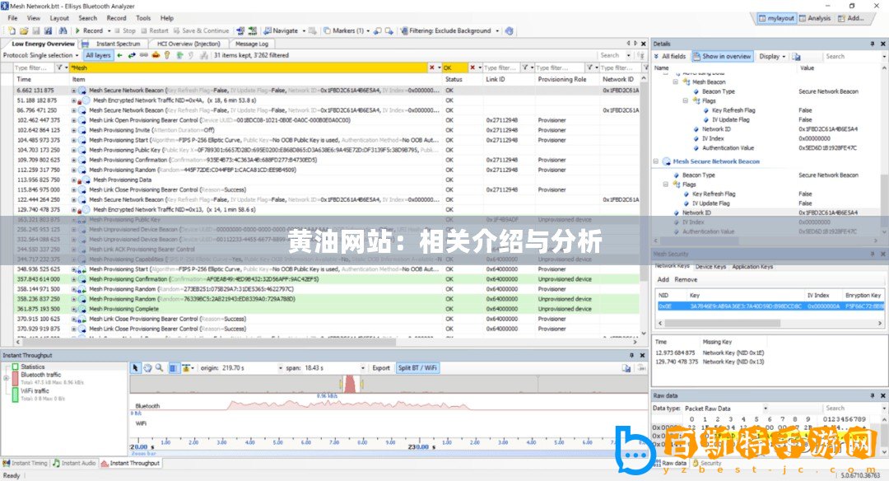
Task: Click the Save disk toolbar icon
Action: pos(36,30)
